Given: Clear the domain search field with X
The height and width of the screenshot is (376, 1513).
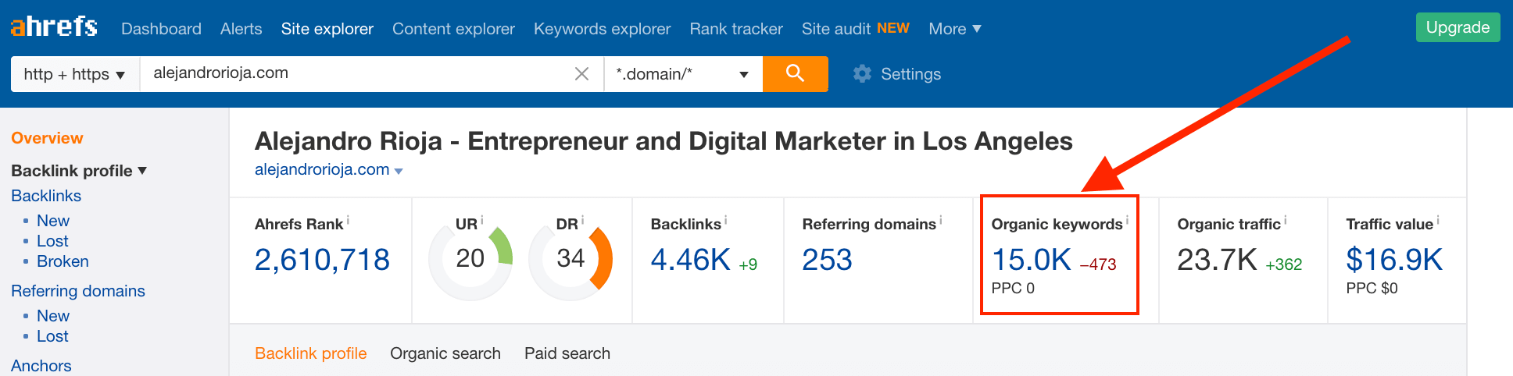Looking at the screenshot, I should pyautogui.click(x=581, y=74).
